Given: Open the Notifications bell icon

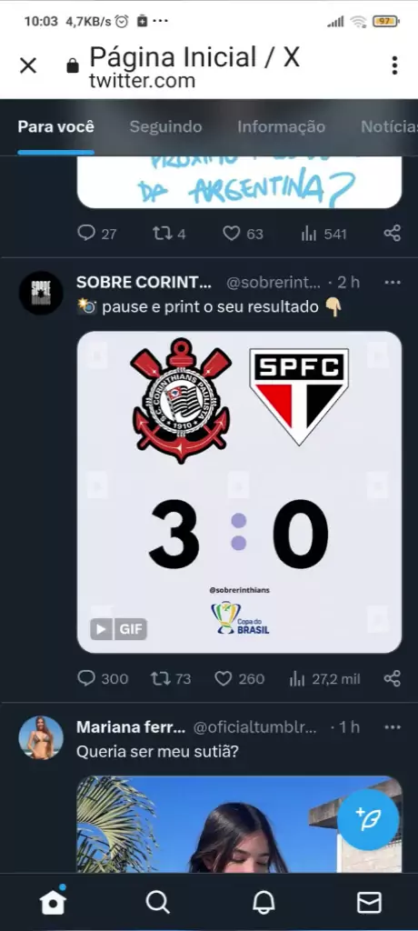Looking at the screenshot, I should pos(264,903).
